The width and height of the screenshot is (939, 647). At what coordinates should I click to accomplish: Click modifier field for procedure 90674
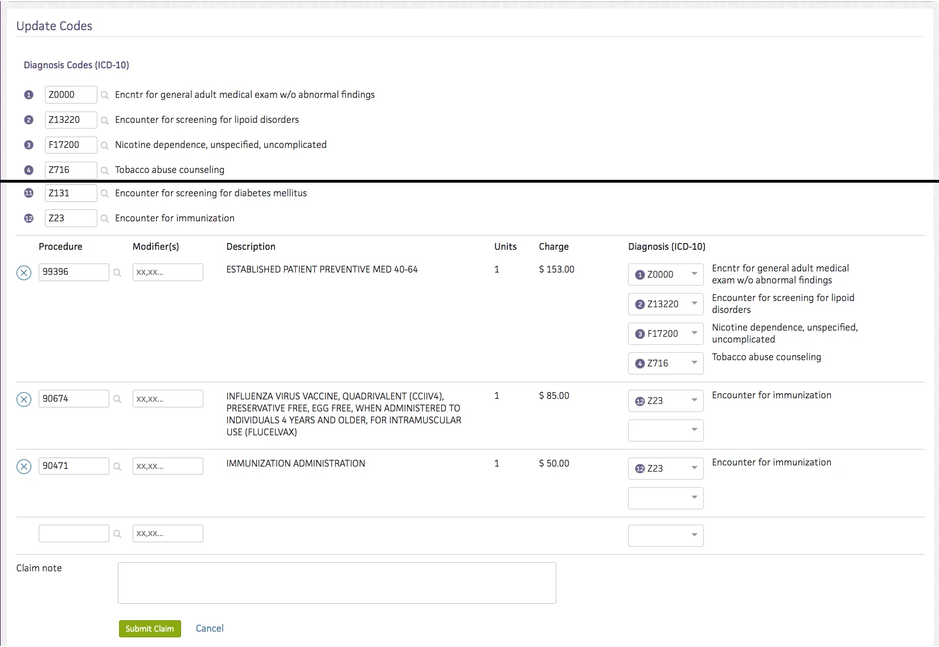[x=167, y=398]
